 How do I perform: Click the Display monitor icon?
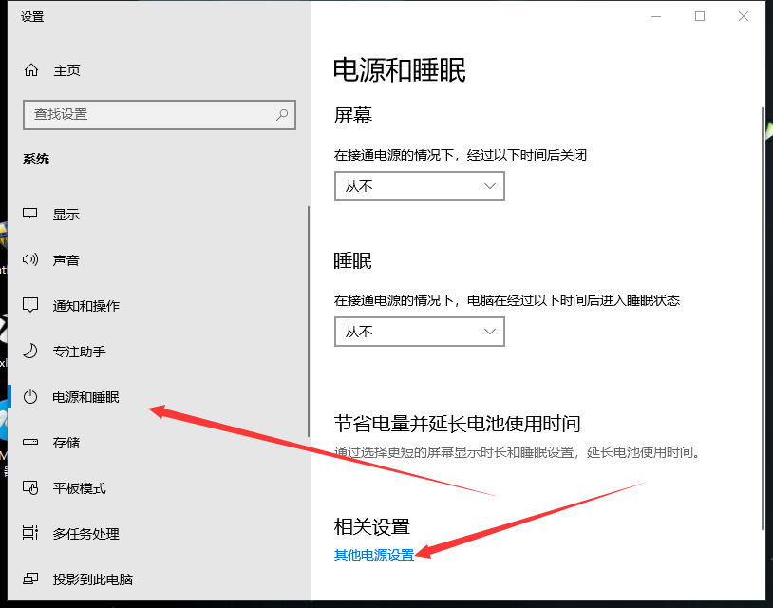pyautogui.click(x=30, y=214)
